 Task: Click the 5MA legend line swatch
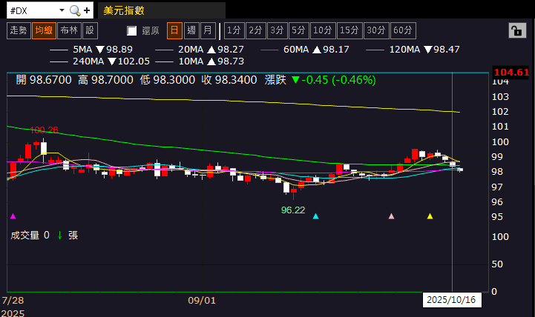pyautogui.click(x=59, y=50)
